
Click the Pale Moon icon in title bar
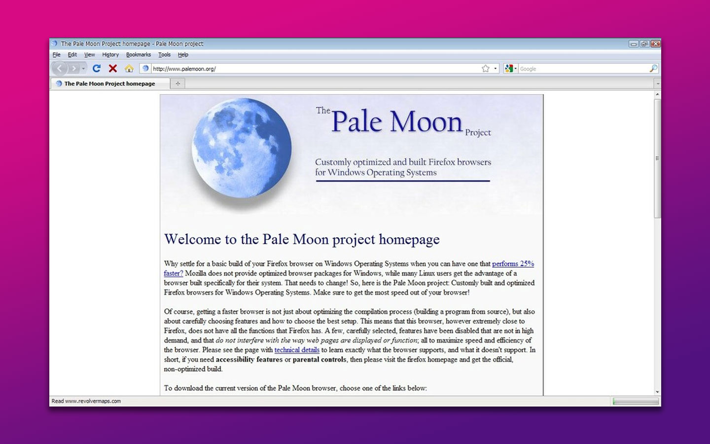coord(55,43)
